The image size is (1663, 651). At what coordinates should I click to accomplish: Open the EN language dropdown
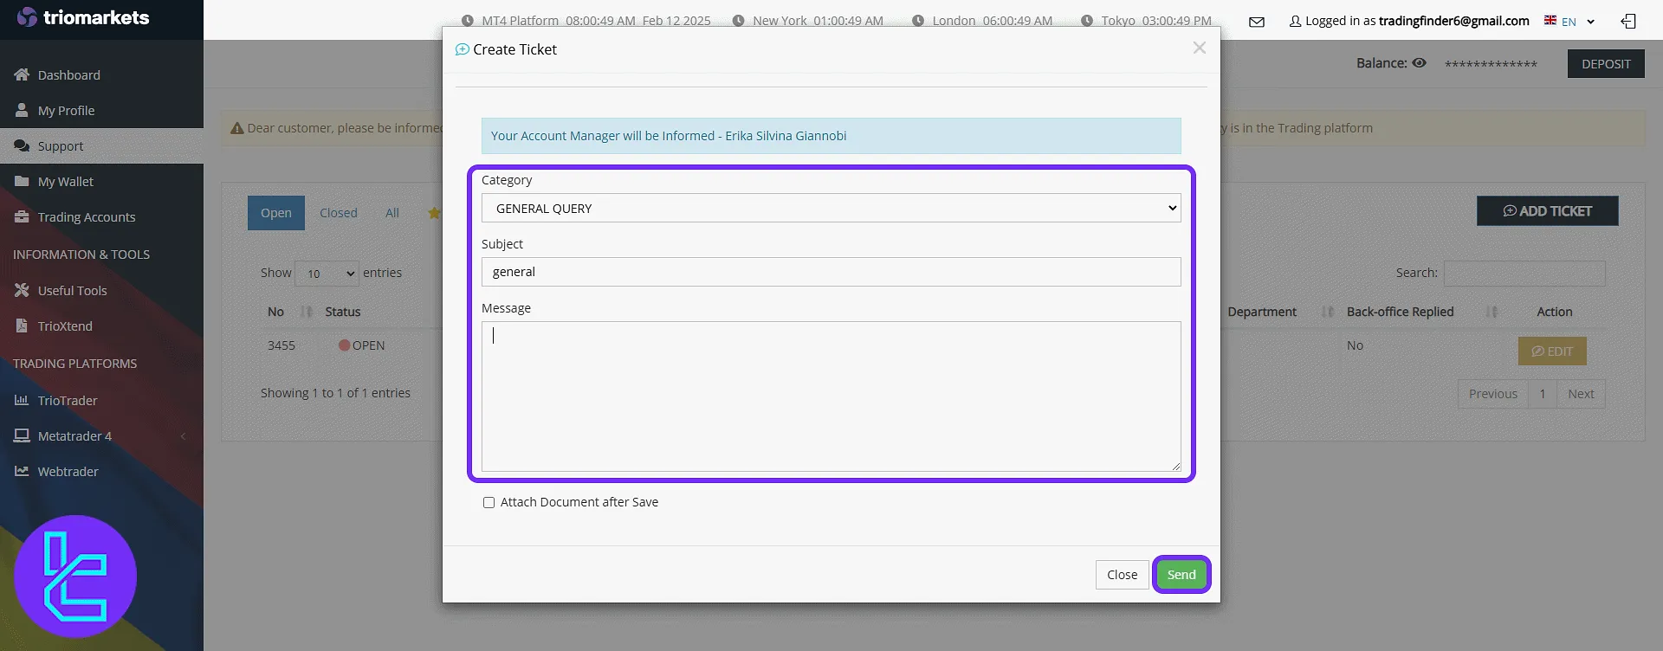point(1579,22)
